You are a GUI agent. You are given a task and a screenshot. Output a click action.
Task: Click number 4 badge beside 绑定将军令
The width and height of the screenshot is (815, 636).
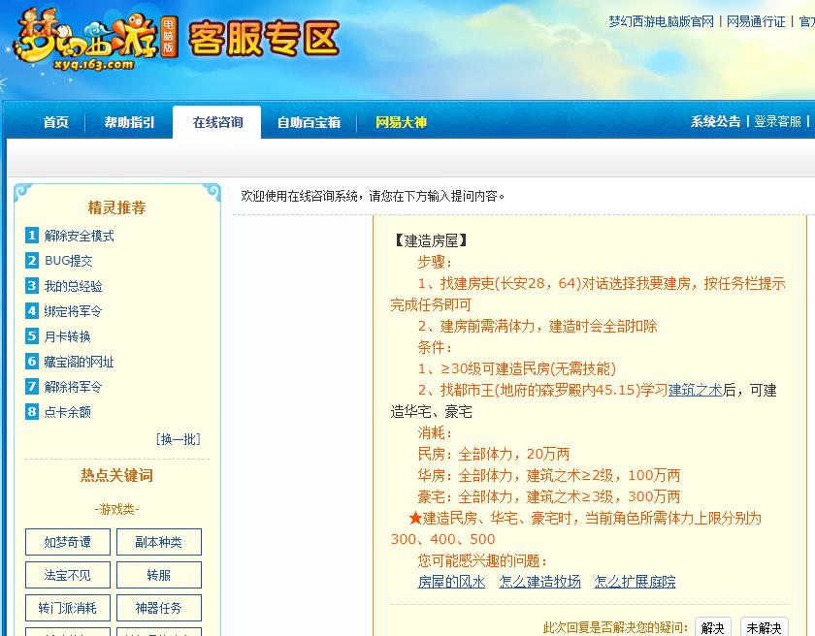[x=32, y=310]
